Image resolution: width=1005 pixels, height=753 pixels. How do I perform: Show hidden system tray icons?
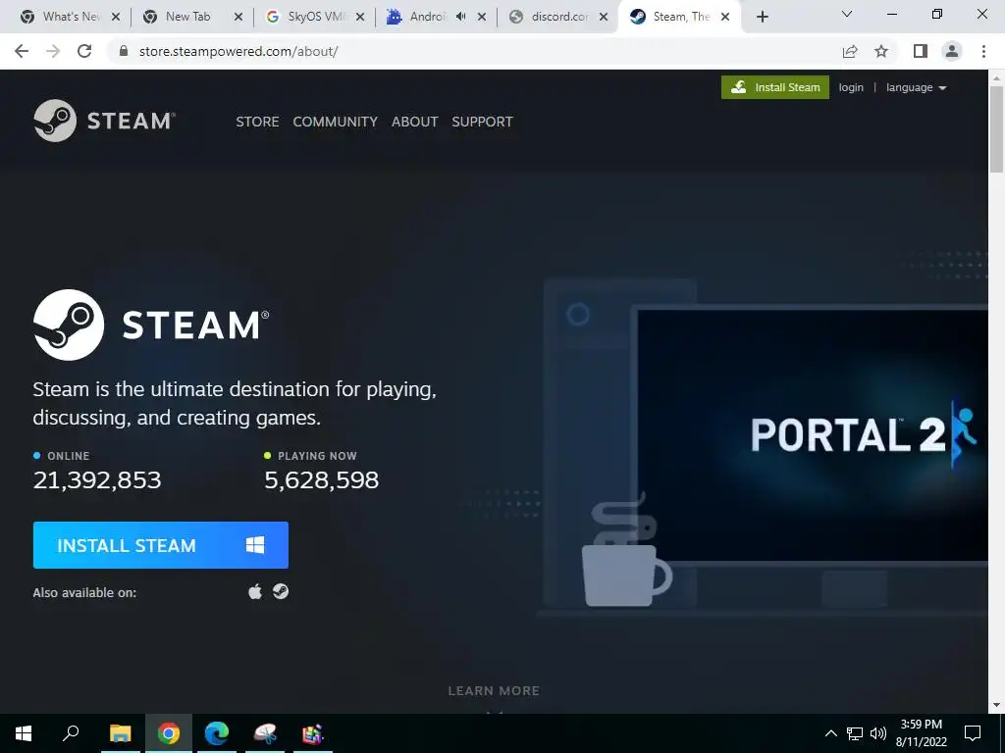point(830,733)
